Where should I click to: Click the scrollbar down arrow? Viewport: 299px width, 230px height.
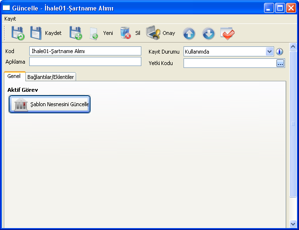pyautogui.click(x=293, y=224)
